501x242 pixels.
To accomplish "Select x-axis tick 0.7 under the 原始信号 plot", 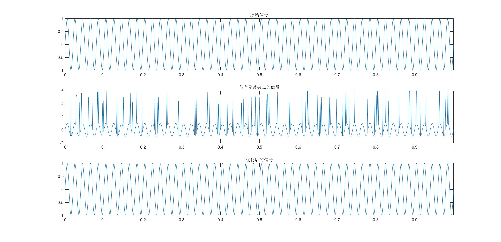I will (337, 75).
